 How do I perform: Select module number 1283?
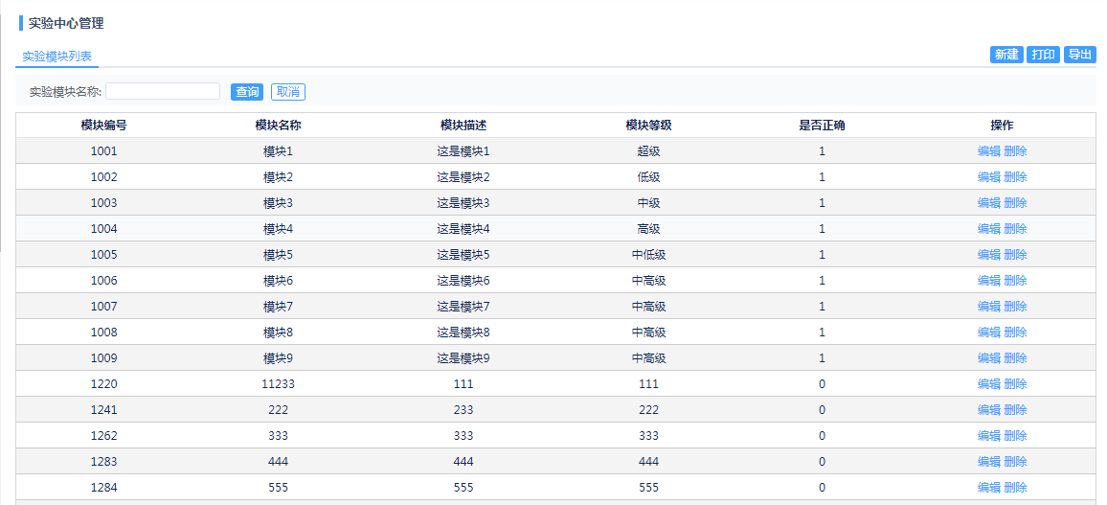click(103, 462)
